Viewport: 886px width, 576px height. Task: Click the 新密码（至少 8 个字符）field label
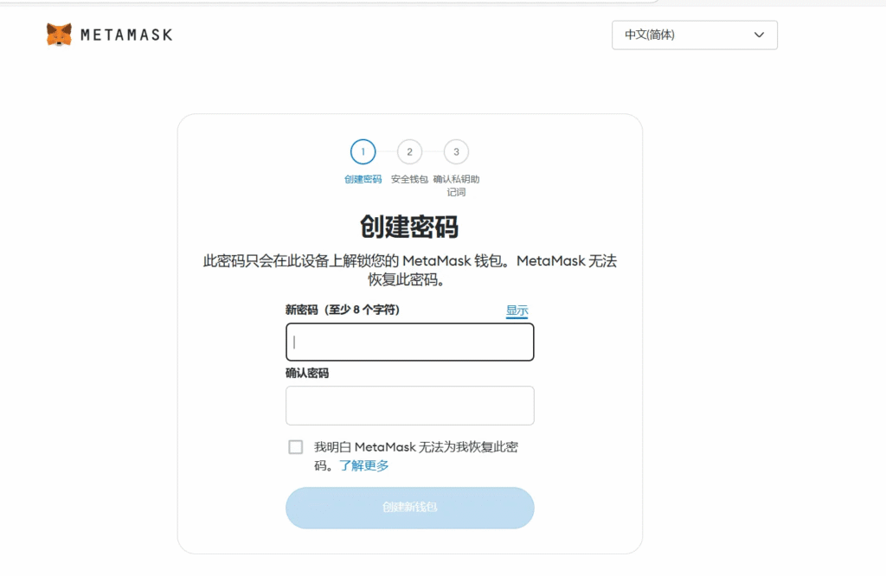pos(343,310)
